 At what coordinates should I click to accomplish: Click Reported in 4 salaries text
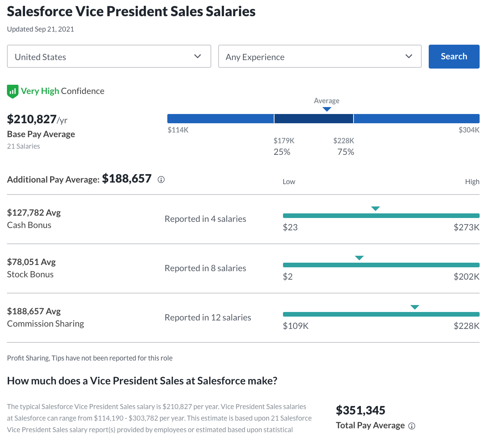pos(205,219)
